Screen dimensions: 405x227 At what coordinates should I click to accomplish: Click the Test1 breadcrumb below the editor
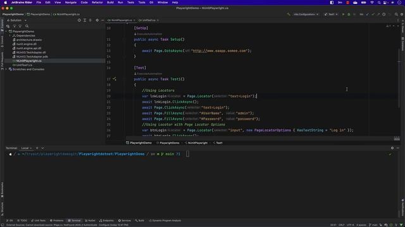[218, 143]
